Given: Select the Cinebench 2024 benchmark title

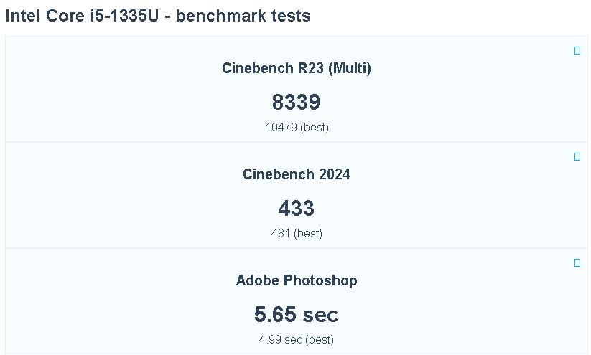Looking at the screenshot, I should tap(296, 174).
